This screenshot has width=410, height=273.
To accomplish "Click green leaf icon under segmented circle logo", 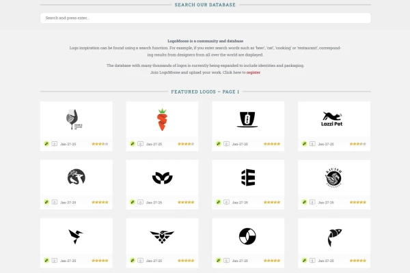I will click(219, 260).
